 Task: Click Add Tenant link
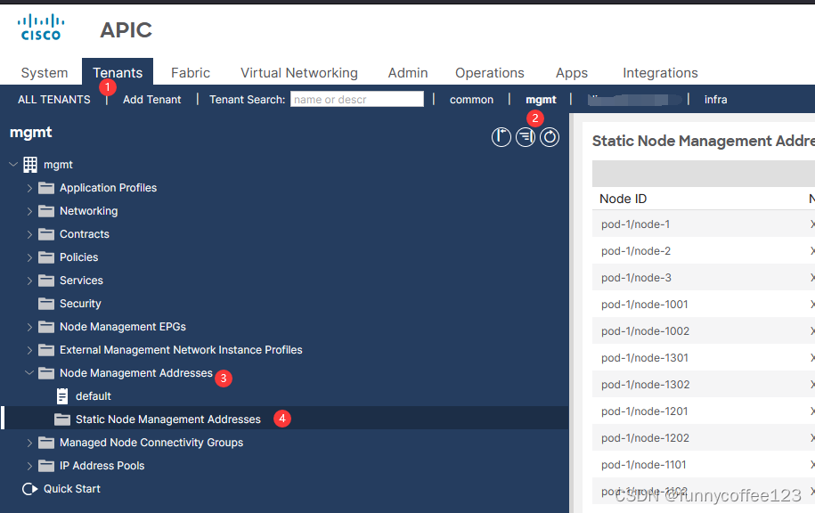click(151, 99)
